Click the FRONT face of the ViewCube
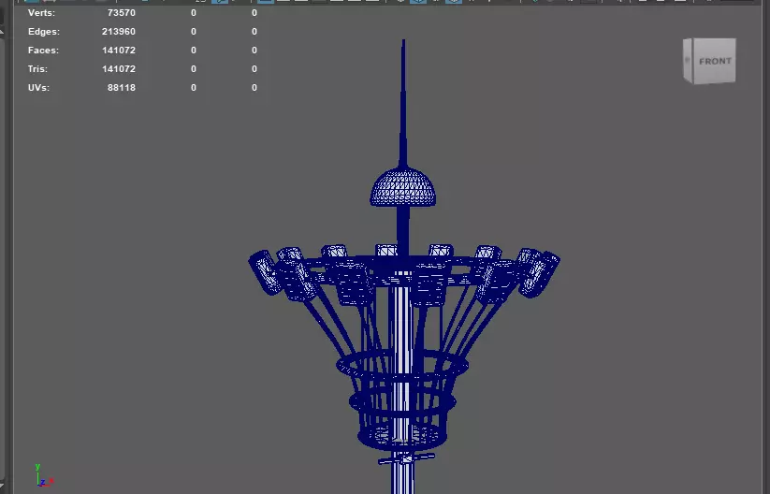The height and width of the screenshot is (494, 770). (715, 61)
